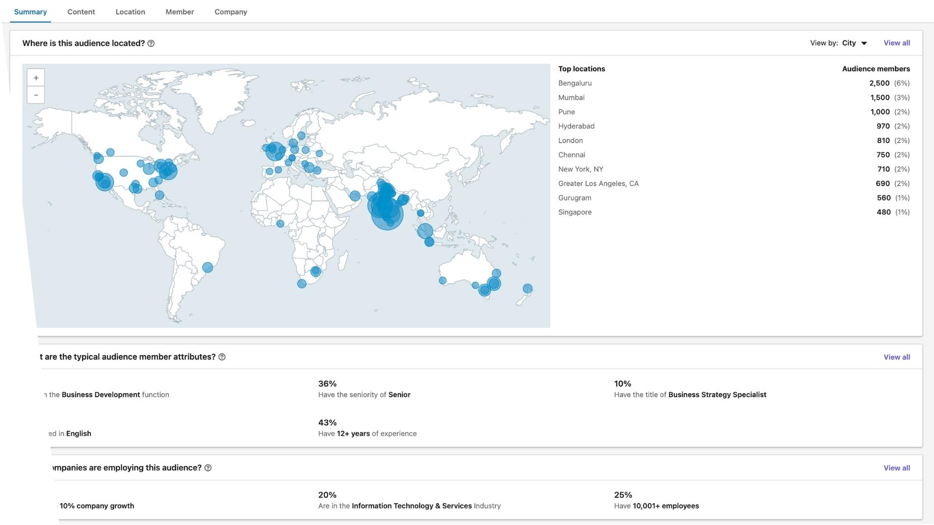Click the help icon next to 'companies are employing this audience'

pos(208,468)
